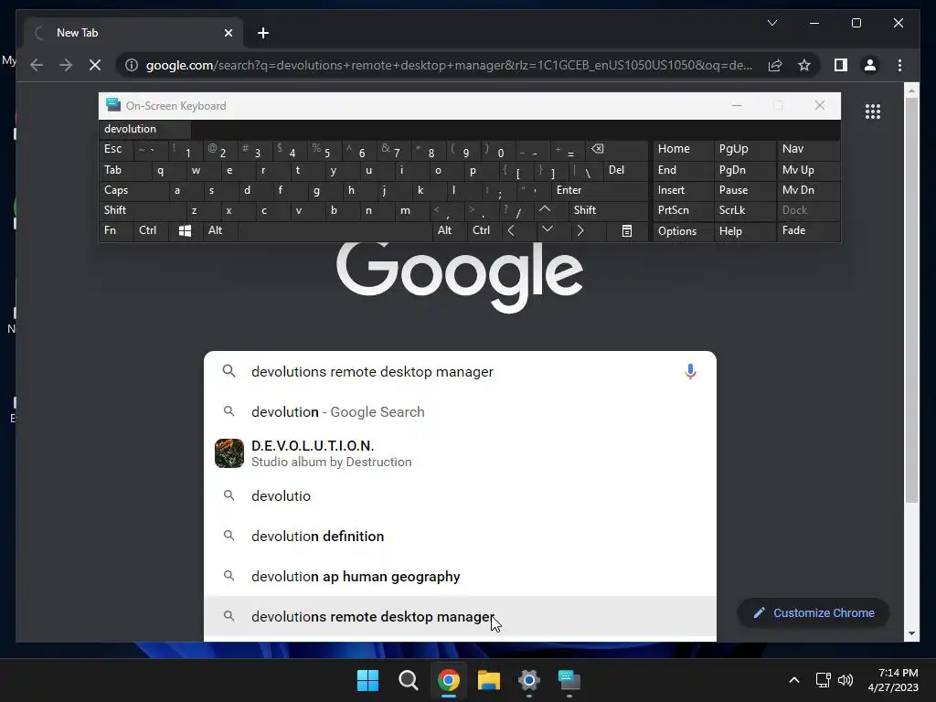This screenshot has height=702, width=936.
Task: Bookmark this tab with the star icon
Action: [x=804, y=65]
